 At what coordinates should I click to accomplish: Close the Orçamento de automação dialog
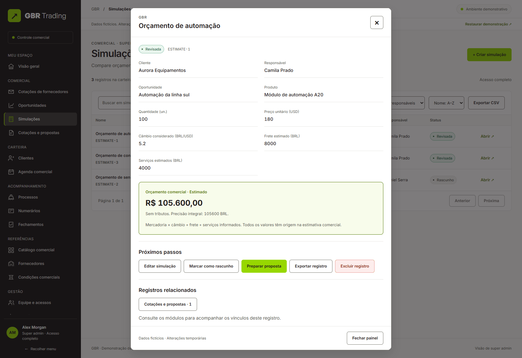[377, 22]
